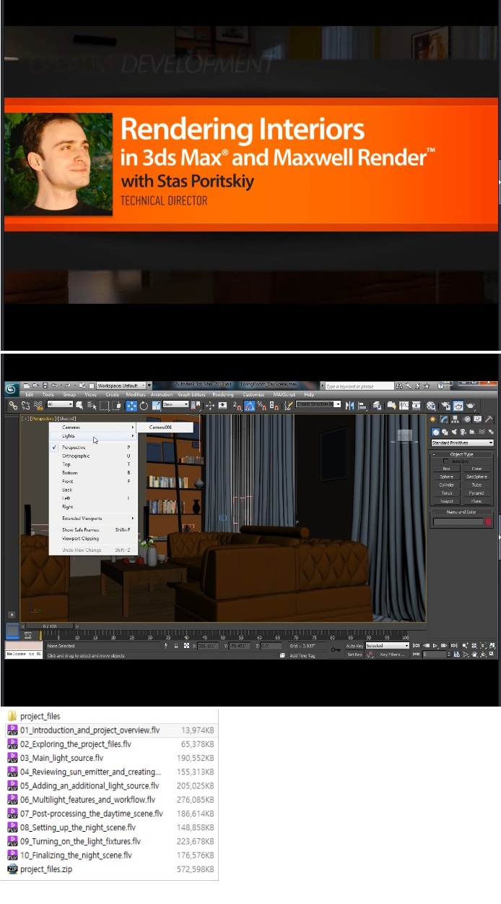Viewport: 501px width, 904px height.
Task: Open the Workspace: Default dropdown
Action: [121, 385]
